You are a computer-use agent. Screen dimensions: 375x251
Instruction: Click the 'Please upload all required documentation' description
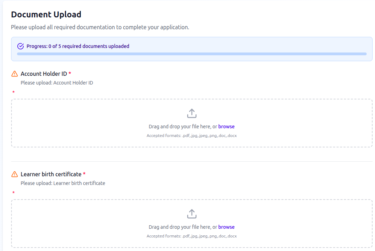click(100, 27)
